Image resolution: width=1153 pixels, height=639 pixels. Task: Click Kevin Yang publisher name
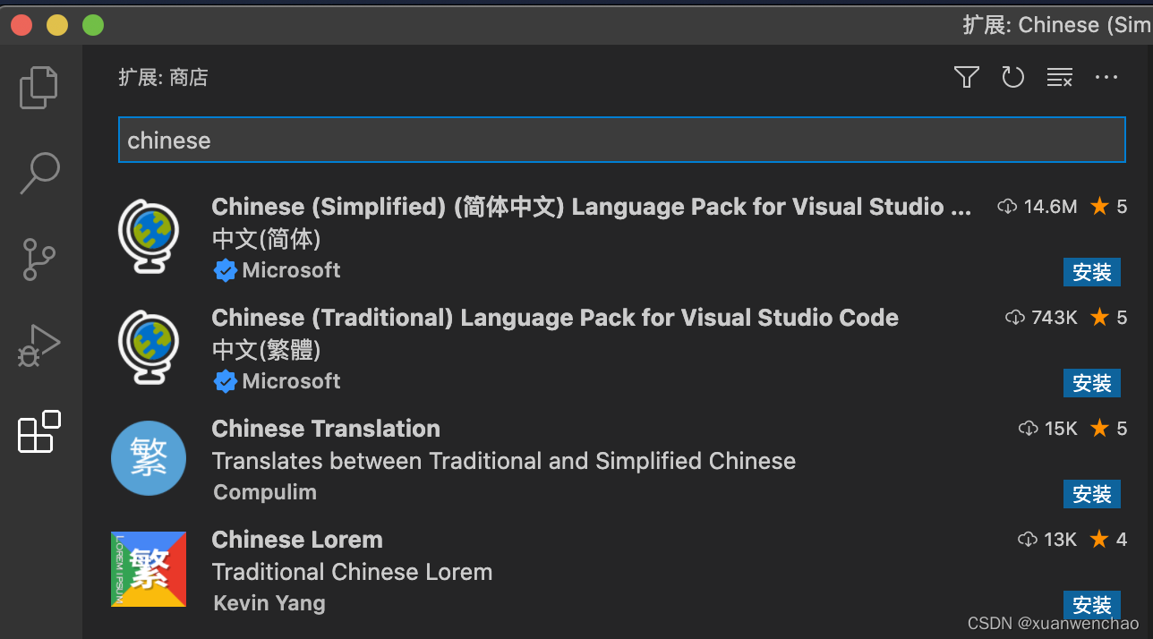[x=269, y=603]
